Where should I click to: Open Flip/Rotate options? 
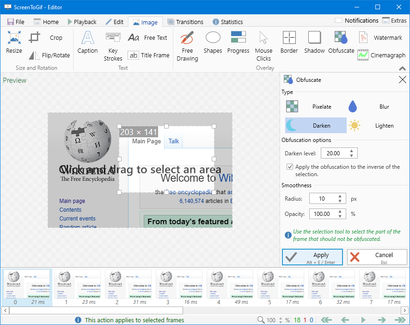pyautogui.click(x=49, y=55)
